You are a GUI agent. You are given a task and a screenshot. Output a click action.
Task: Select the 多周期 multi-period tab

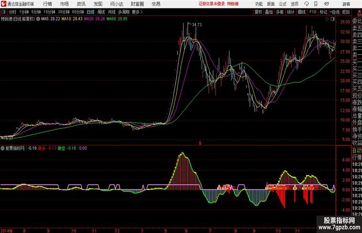click(x=124, y=12)
